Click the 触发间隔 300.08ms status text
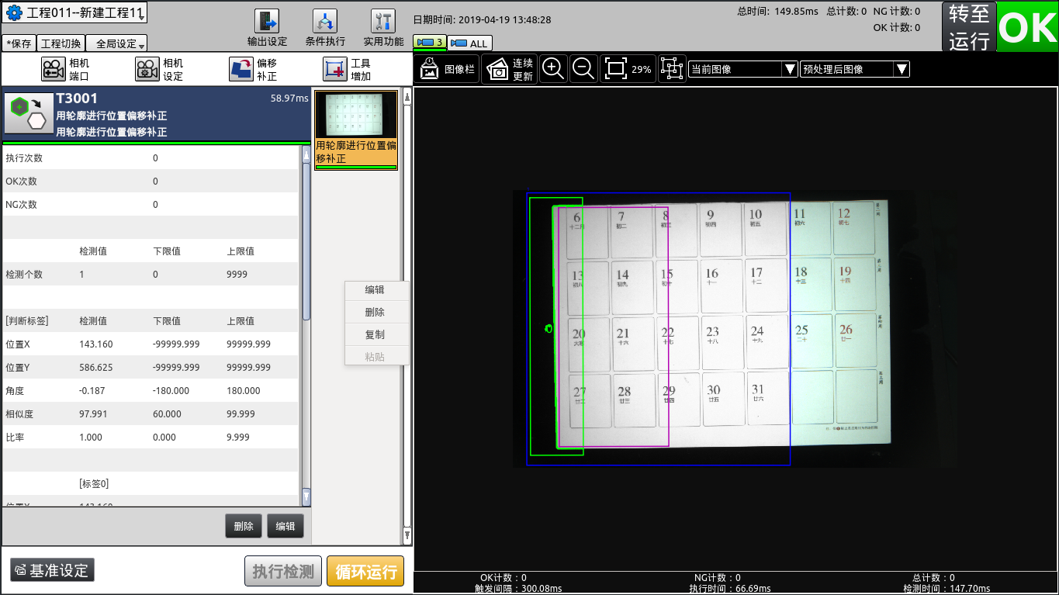The image size is (1059, 595). pyautogui.click(x=518, y=589)
